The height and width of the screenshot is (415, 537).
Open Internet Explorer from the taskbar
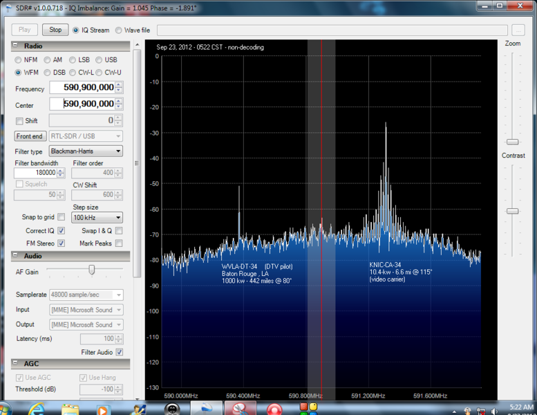pos(37,409)
